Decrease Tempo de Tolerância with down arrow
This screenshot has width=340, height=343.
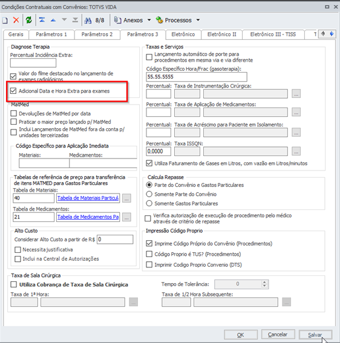pos(264,286)
